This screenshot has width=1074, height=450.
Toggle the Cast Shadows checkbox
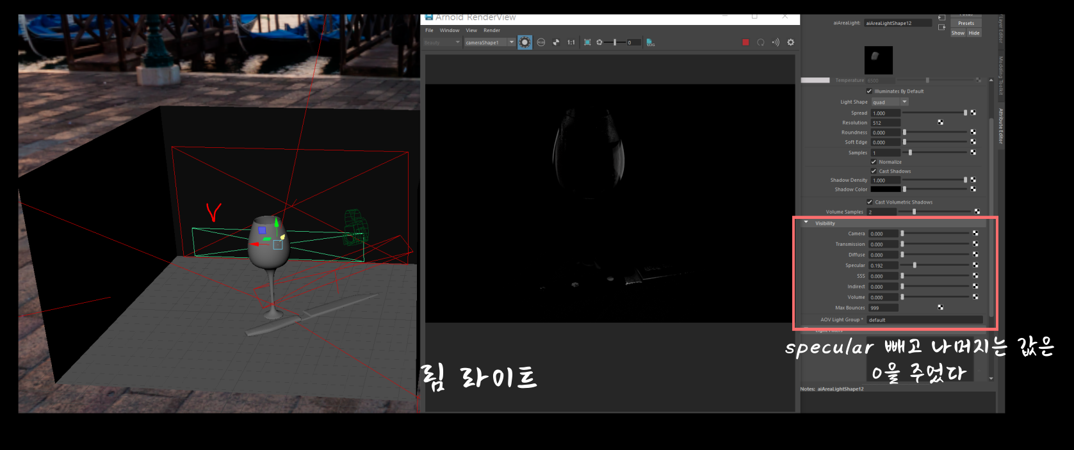point(874,171)
